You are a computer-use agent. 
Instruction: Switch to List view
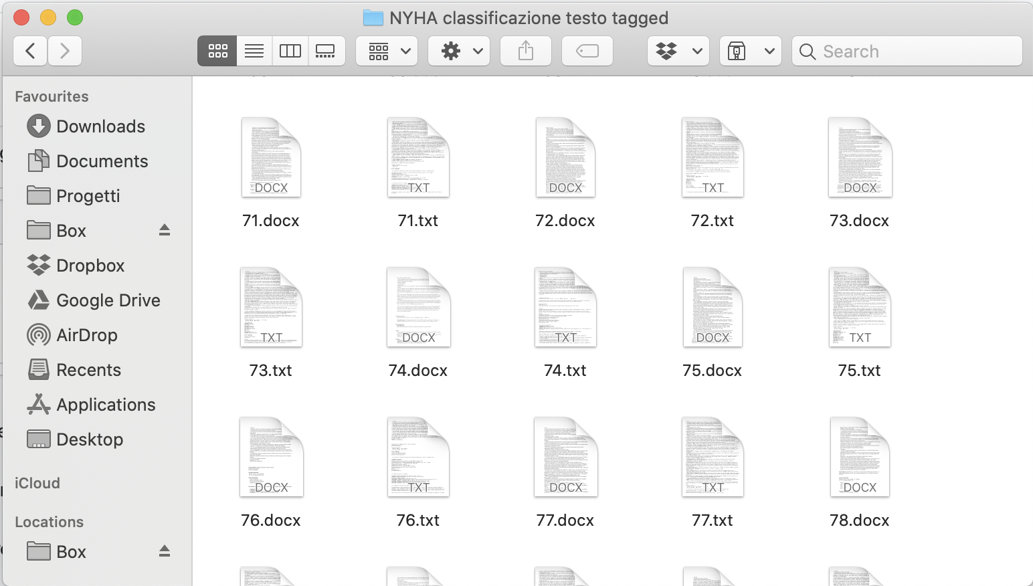[254, 50]
